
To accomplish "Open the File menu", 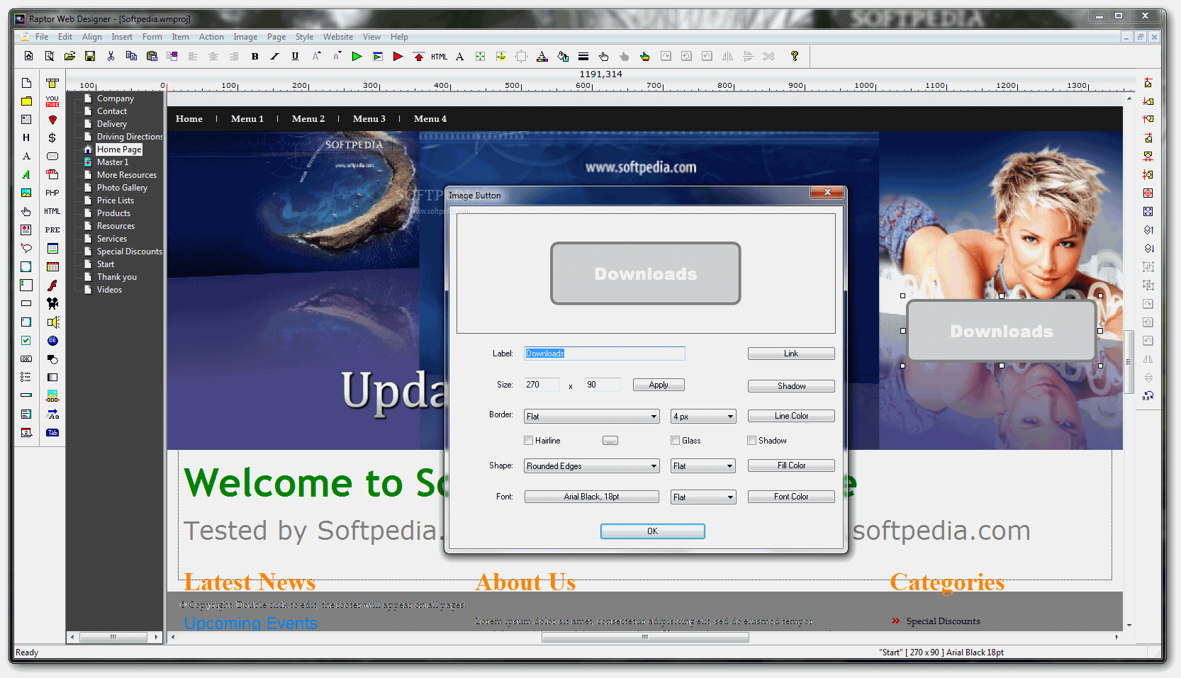I will click(x=42, y=37).
